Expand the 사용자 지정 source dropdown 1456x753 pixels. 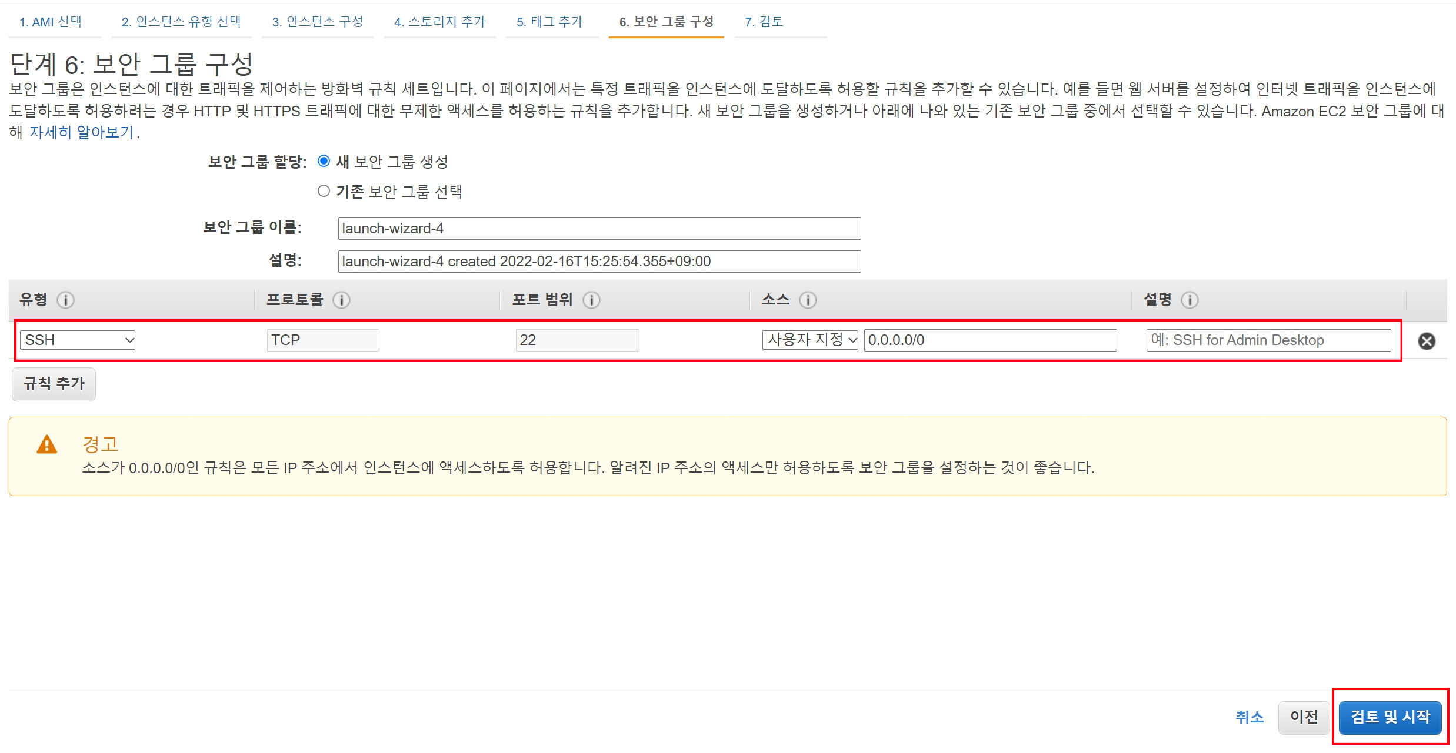click(x=811, y=340)
